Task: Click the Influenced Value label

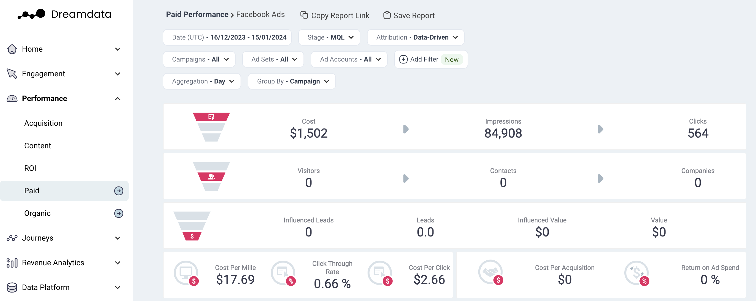Action: pyautogui.click(x=542, y=220)
